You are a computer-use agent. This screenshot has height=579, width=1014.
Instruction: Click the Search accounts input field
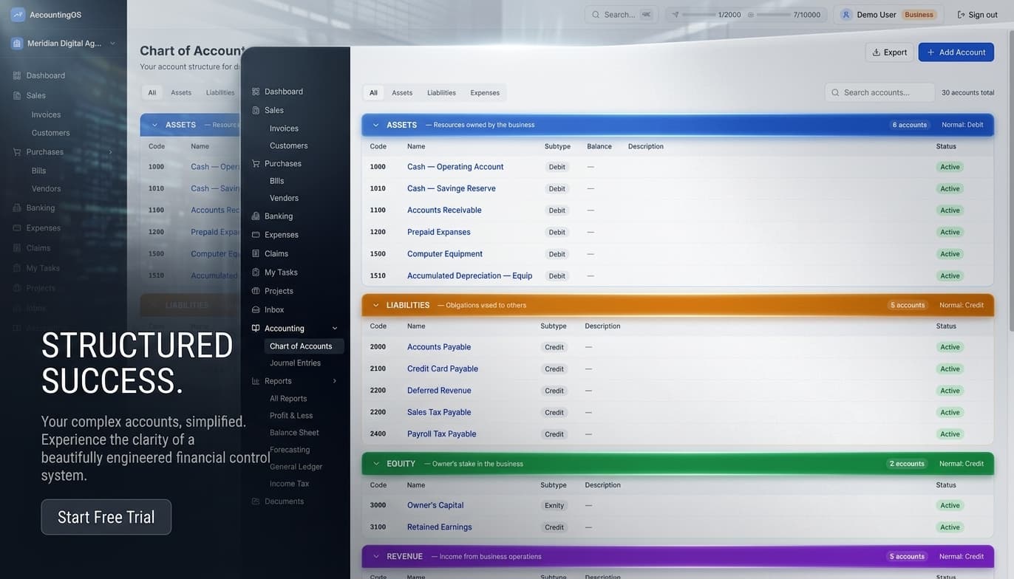point(879,92)
